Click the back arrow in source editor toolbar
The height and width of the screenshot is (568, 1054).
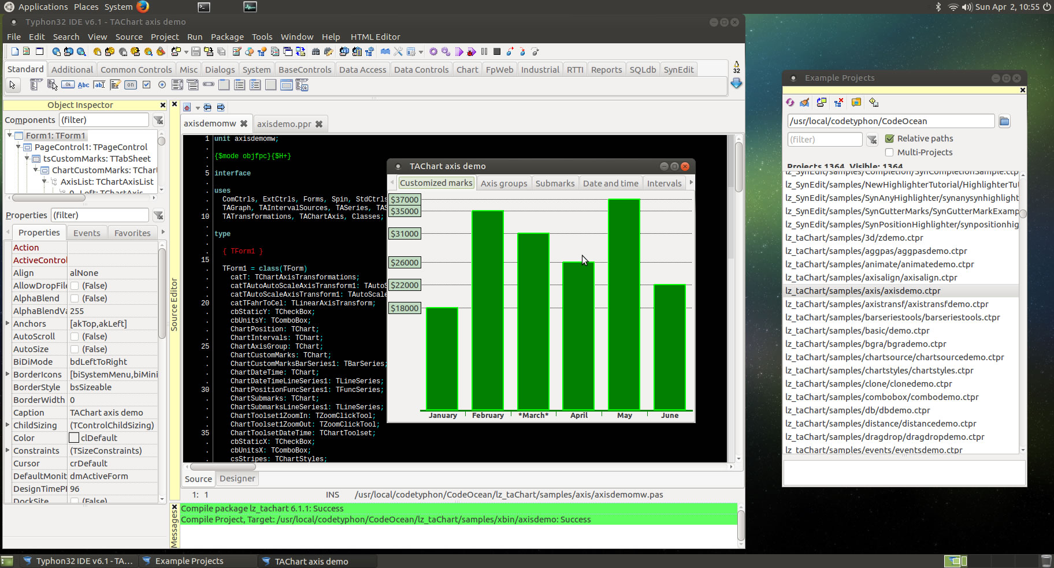point(207,107)
